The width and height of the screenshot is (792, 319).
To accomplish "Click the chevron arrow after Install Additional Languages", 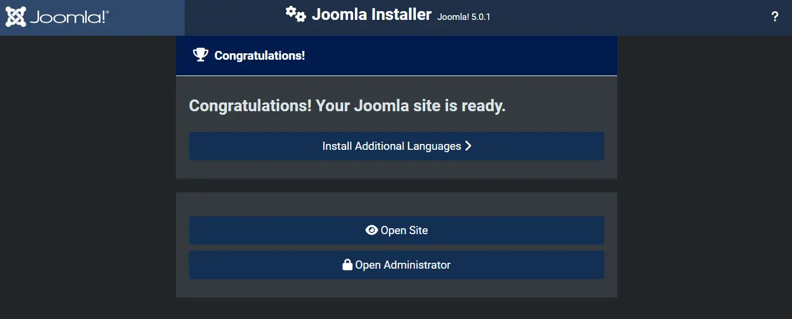I will (x=468, y=146).
